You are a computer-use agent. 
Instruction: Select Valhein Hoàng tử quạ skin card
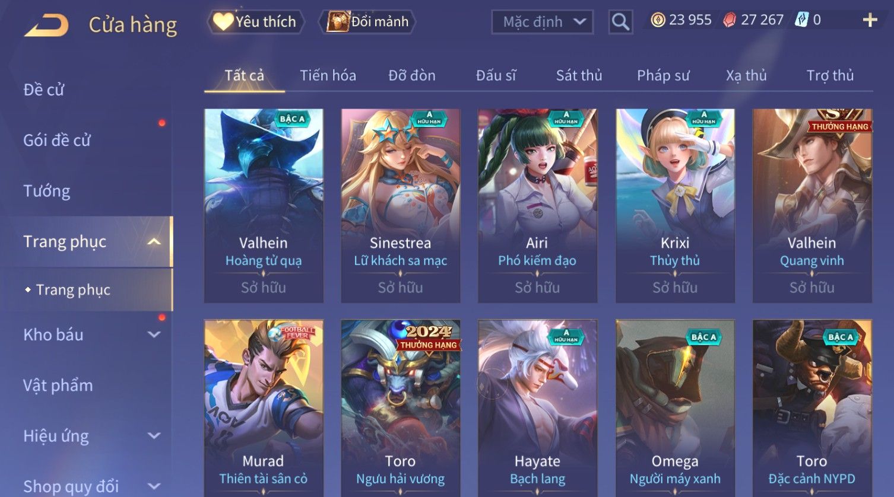coord(264,206)
